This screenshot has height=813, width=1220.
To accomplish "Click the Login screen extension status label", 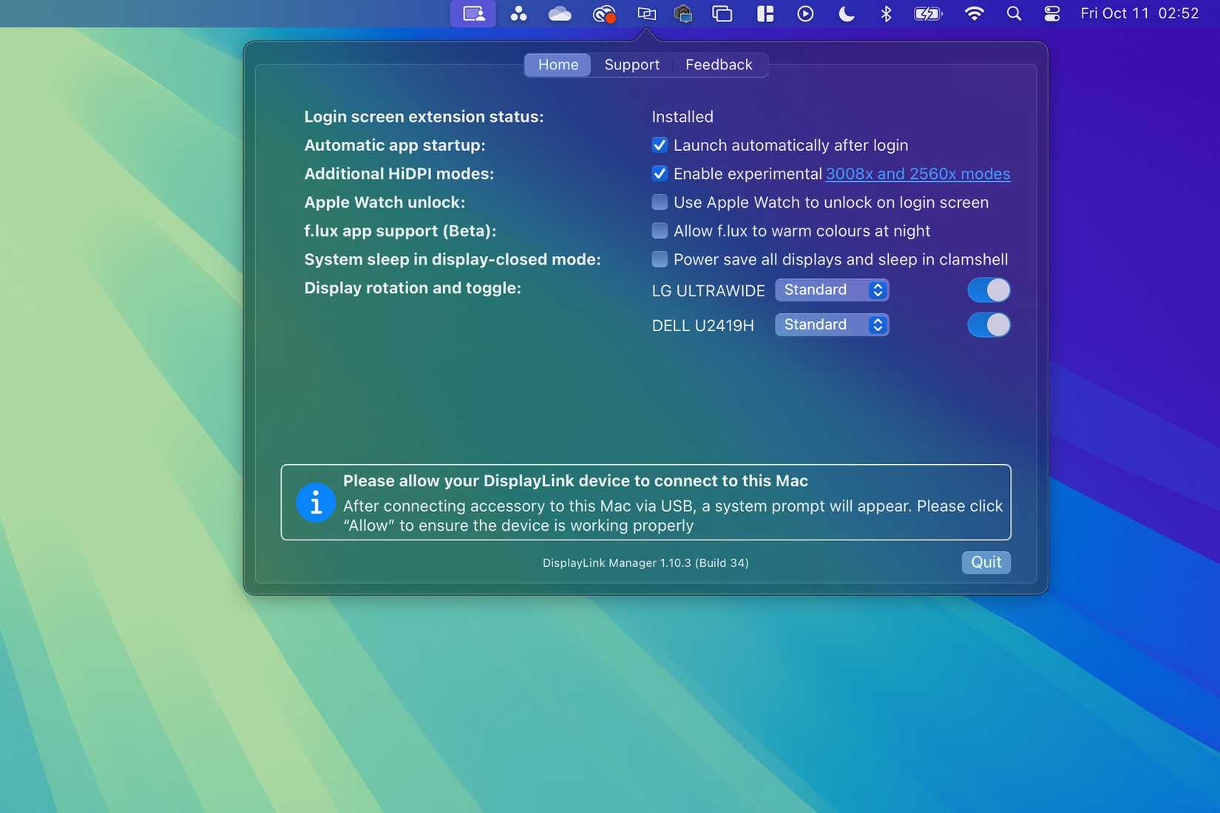I will coord(424,117).
